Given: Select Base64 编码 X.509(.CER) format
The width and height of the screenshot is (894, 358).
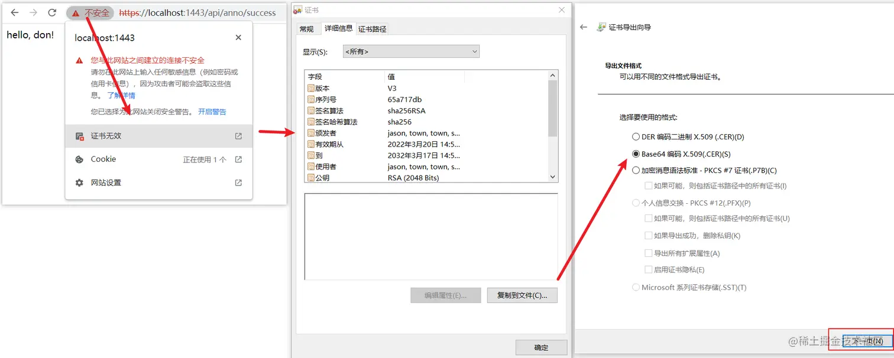Looking at the screenshot, I should [682, 154].
